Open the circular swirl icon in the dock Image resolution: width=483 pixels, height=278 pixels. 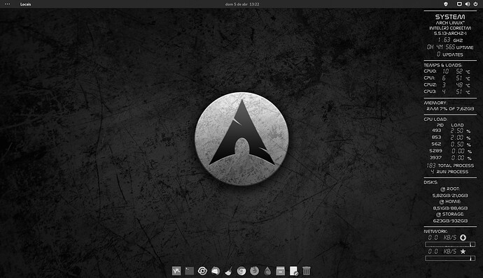[202, 270]
